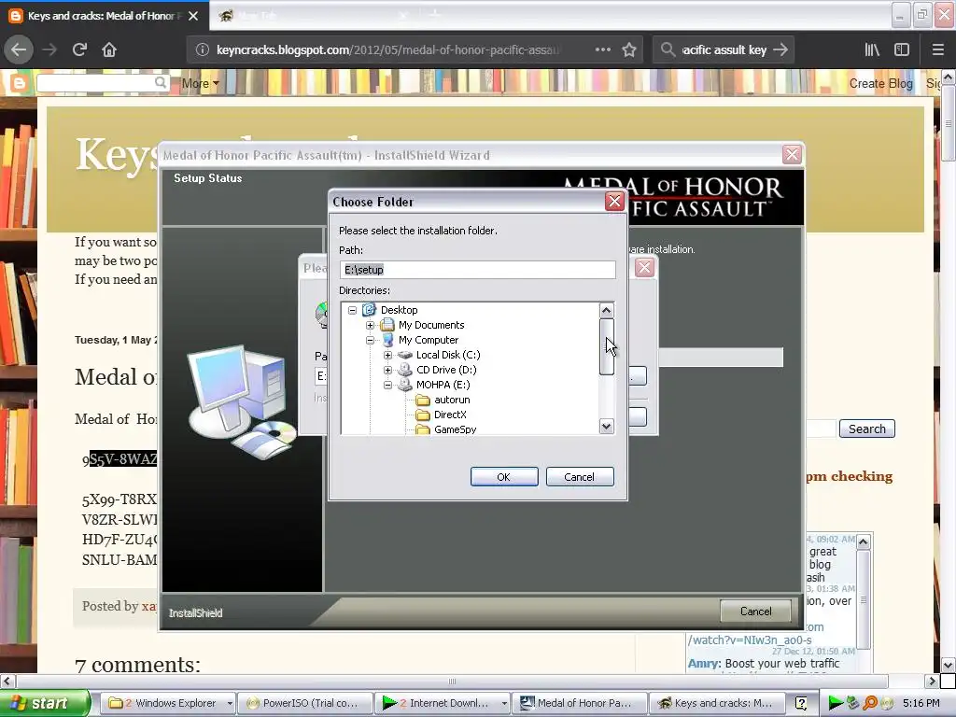Select My Documents in the directory tree
This screenshot has height=717, width=956.
(431, 325)
